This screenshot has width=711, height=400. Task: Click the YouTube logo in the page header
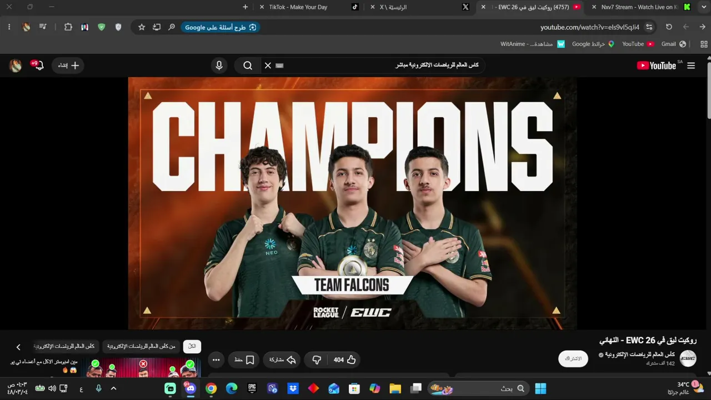[657, 66]
